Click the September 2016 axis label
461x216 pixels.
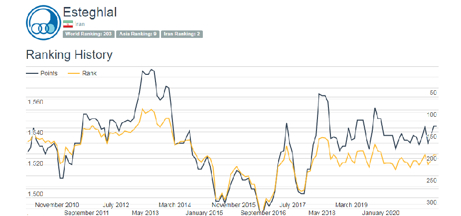(x=263, y=213)
